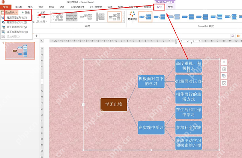
Task: Switch to the 插入 ribbon tab
Action: click(30, 7)
